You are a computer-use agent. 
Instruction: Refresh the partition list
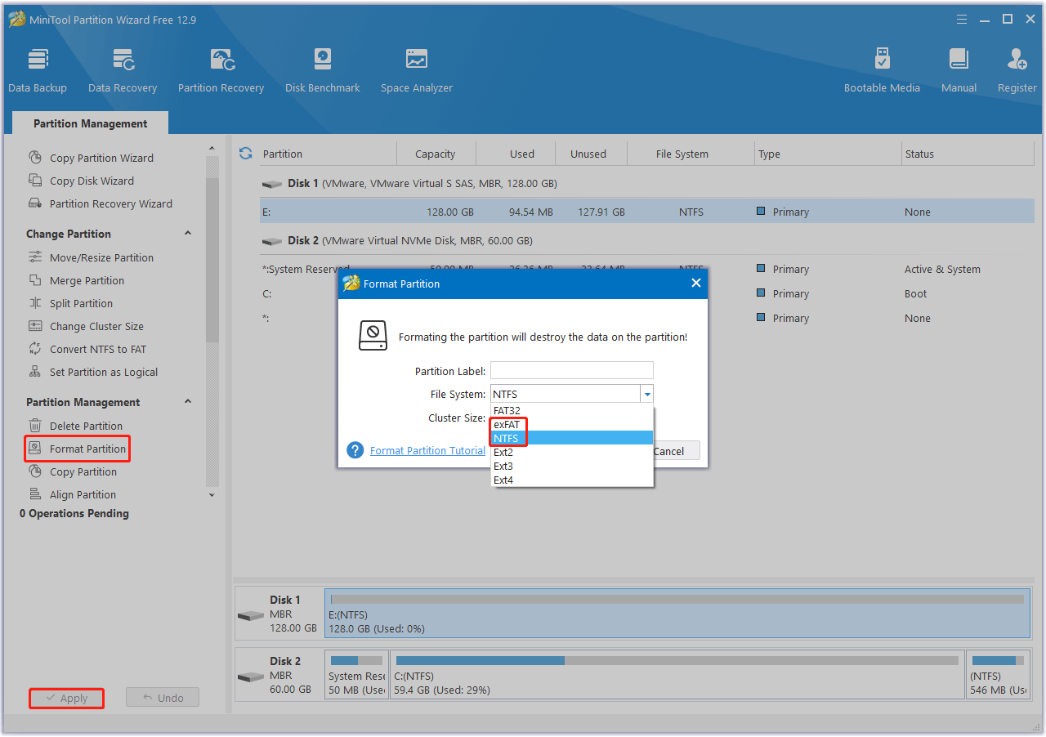[x=245, y=153]
